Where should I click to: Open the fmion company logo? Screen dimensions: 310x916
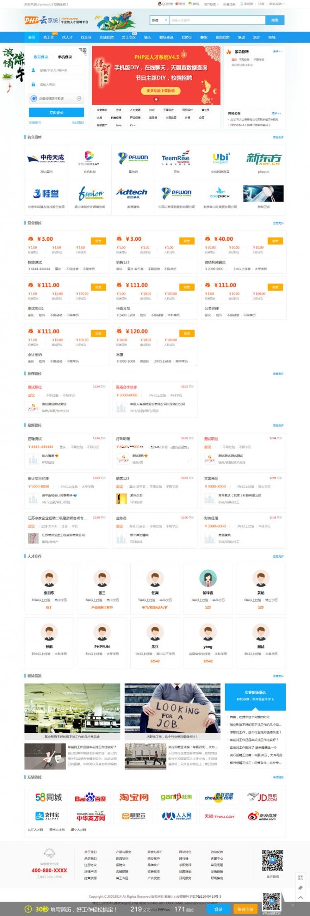click(x=91, y=193)
